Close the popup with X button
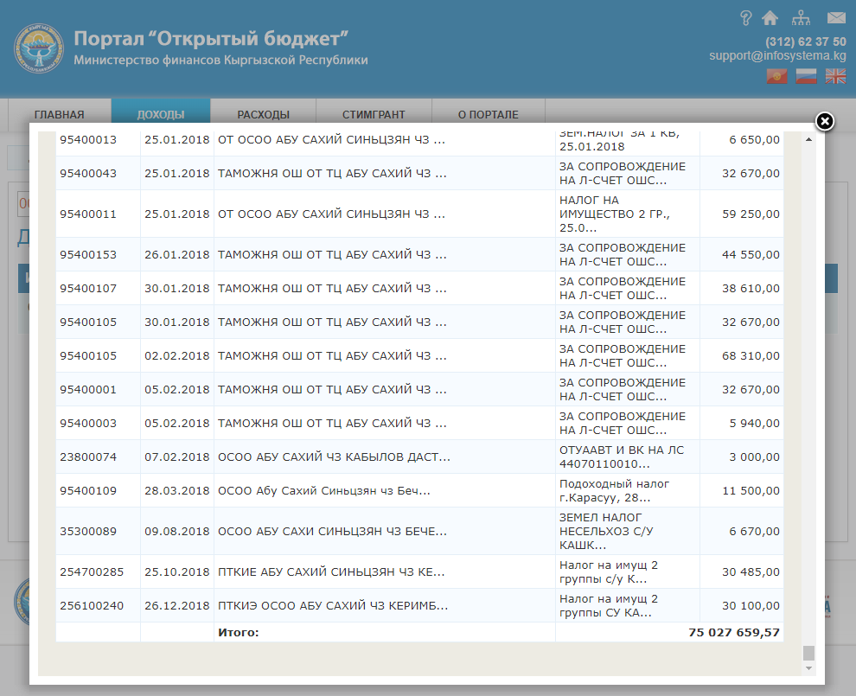This screenshot has height=696, width=856. (x=825, y=121)
